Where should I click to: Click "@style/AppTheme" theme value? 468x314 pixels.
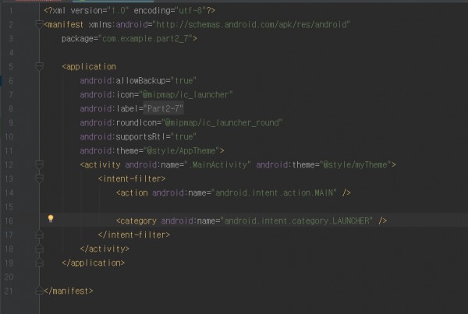(182, 151)
